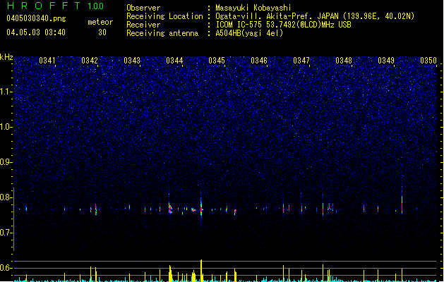The width and height of the screenshot is (444, 282).
Task: Click the 0348 time marker
Action: (x=344, y=61)
